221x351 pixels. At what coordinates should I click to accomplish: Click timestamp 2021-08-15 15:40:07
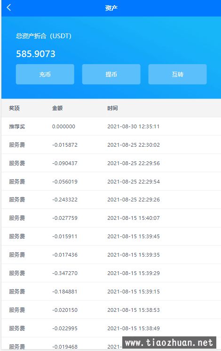(x=134, y=218)
